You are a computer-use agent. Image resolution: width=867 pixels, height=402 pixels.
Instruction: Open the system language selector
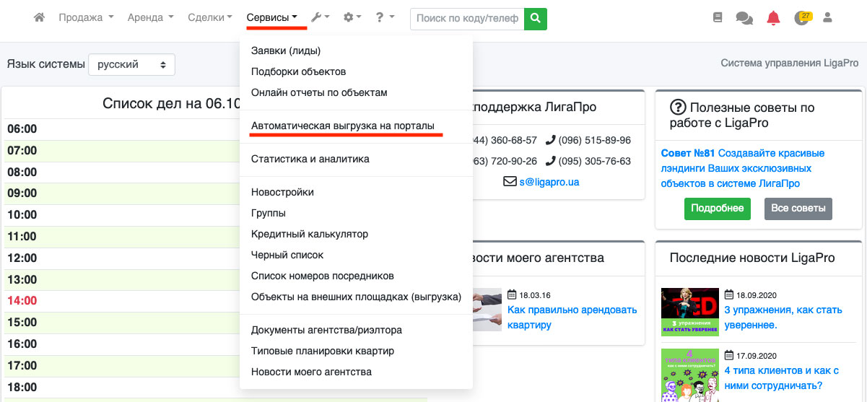(131, 64)
